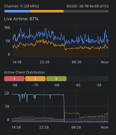Click the 14:30 label under the airtime chart
Screen dimensions: 116x135
(x=17, y=62)
